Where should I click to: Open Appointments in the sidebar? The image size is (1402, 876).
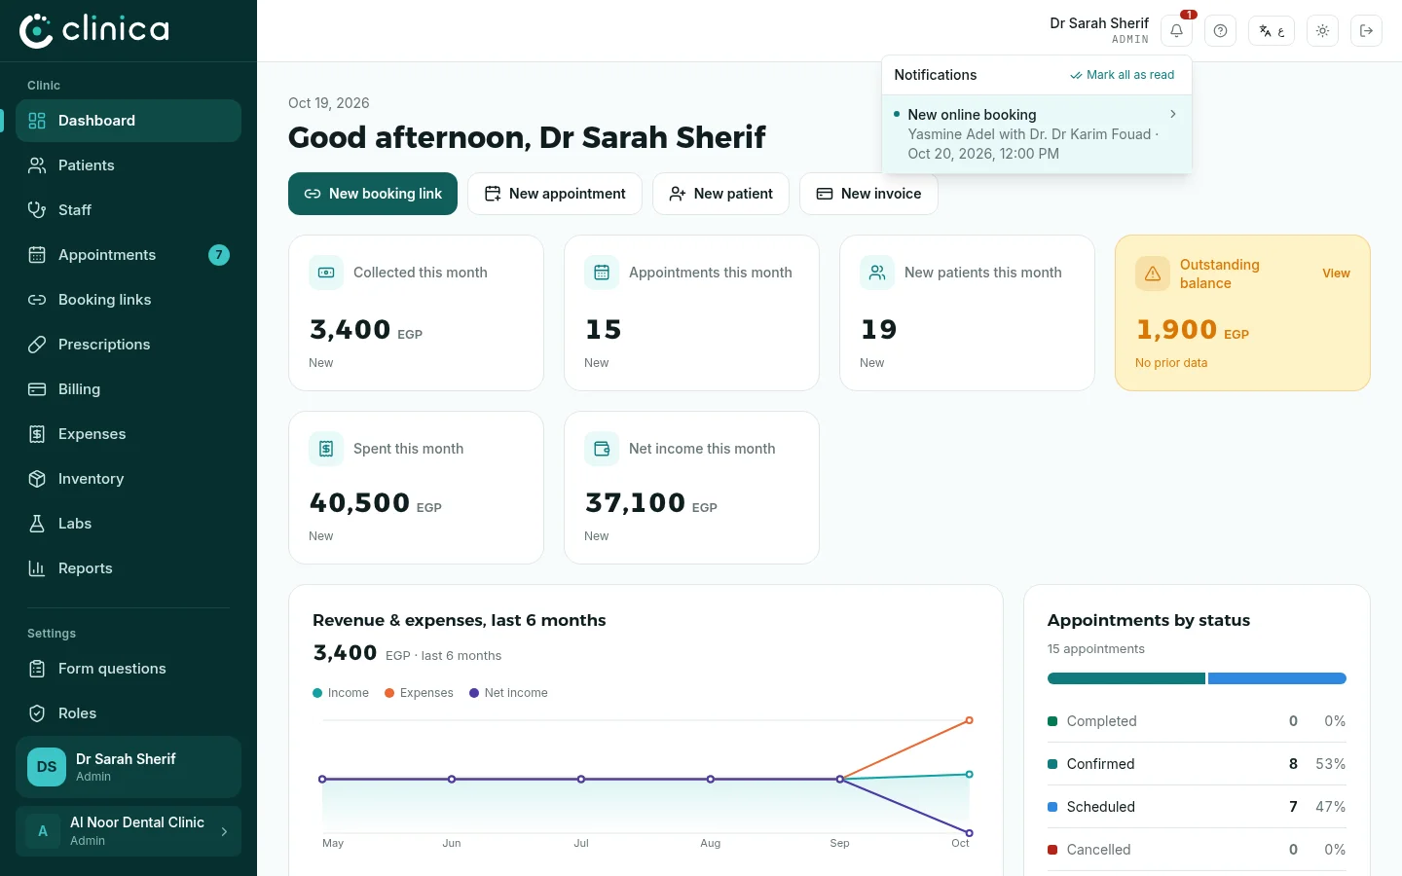(x=129, y=255)
